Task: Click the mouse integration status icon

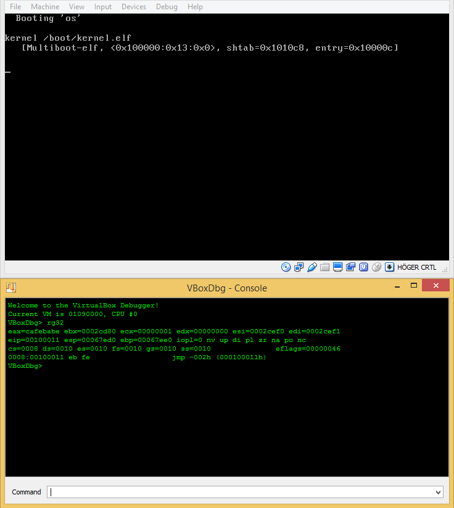Action: [x=376, y=267]
